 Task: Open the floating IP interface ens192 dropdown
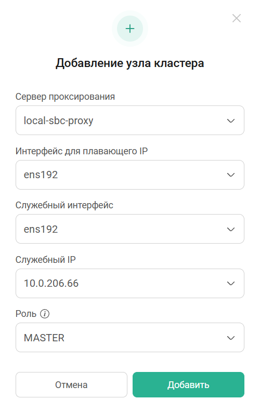(129, 175)
